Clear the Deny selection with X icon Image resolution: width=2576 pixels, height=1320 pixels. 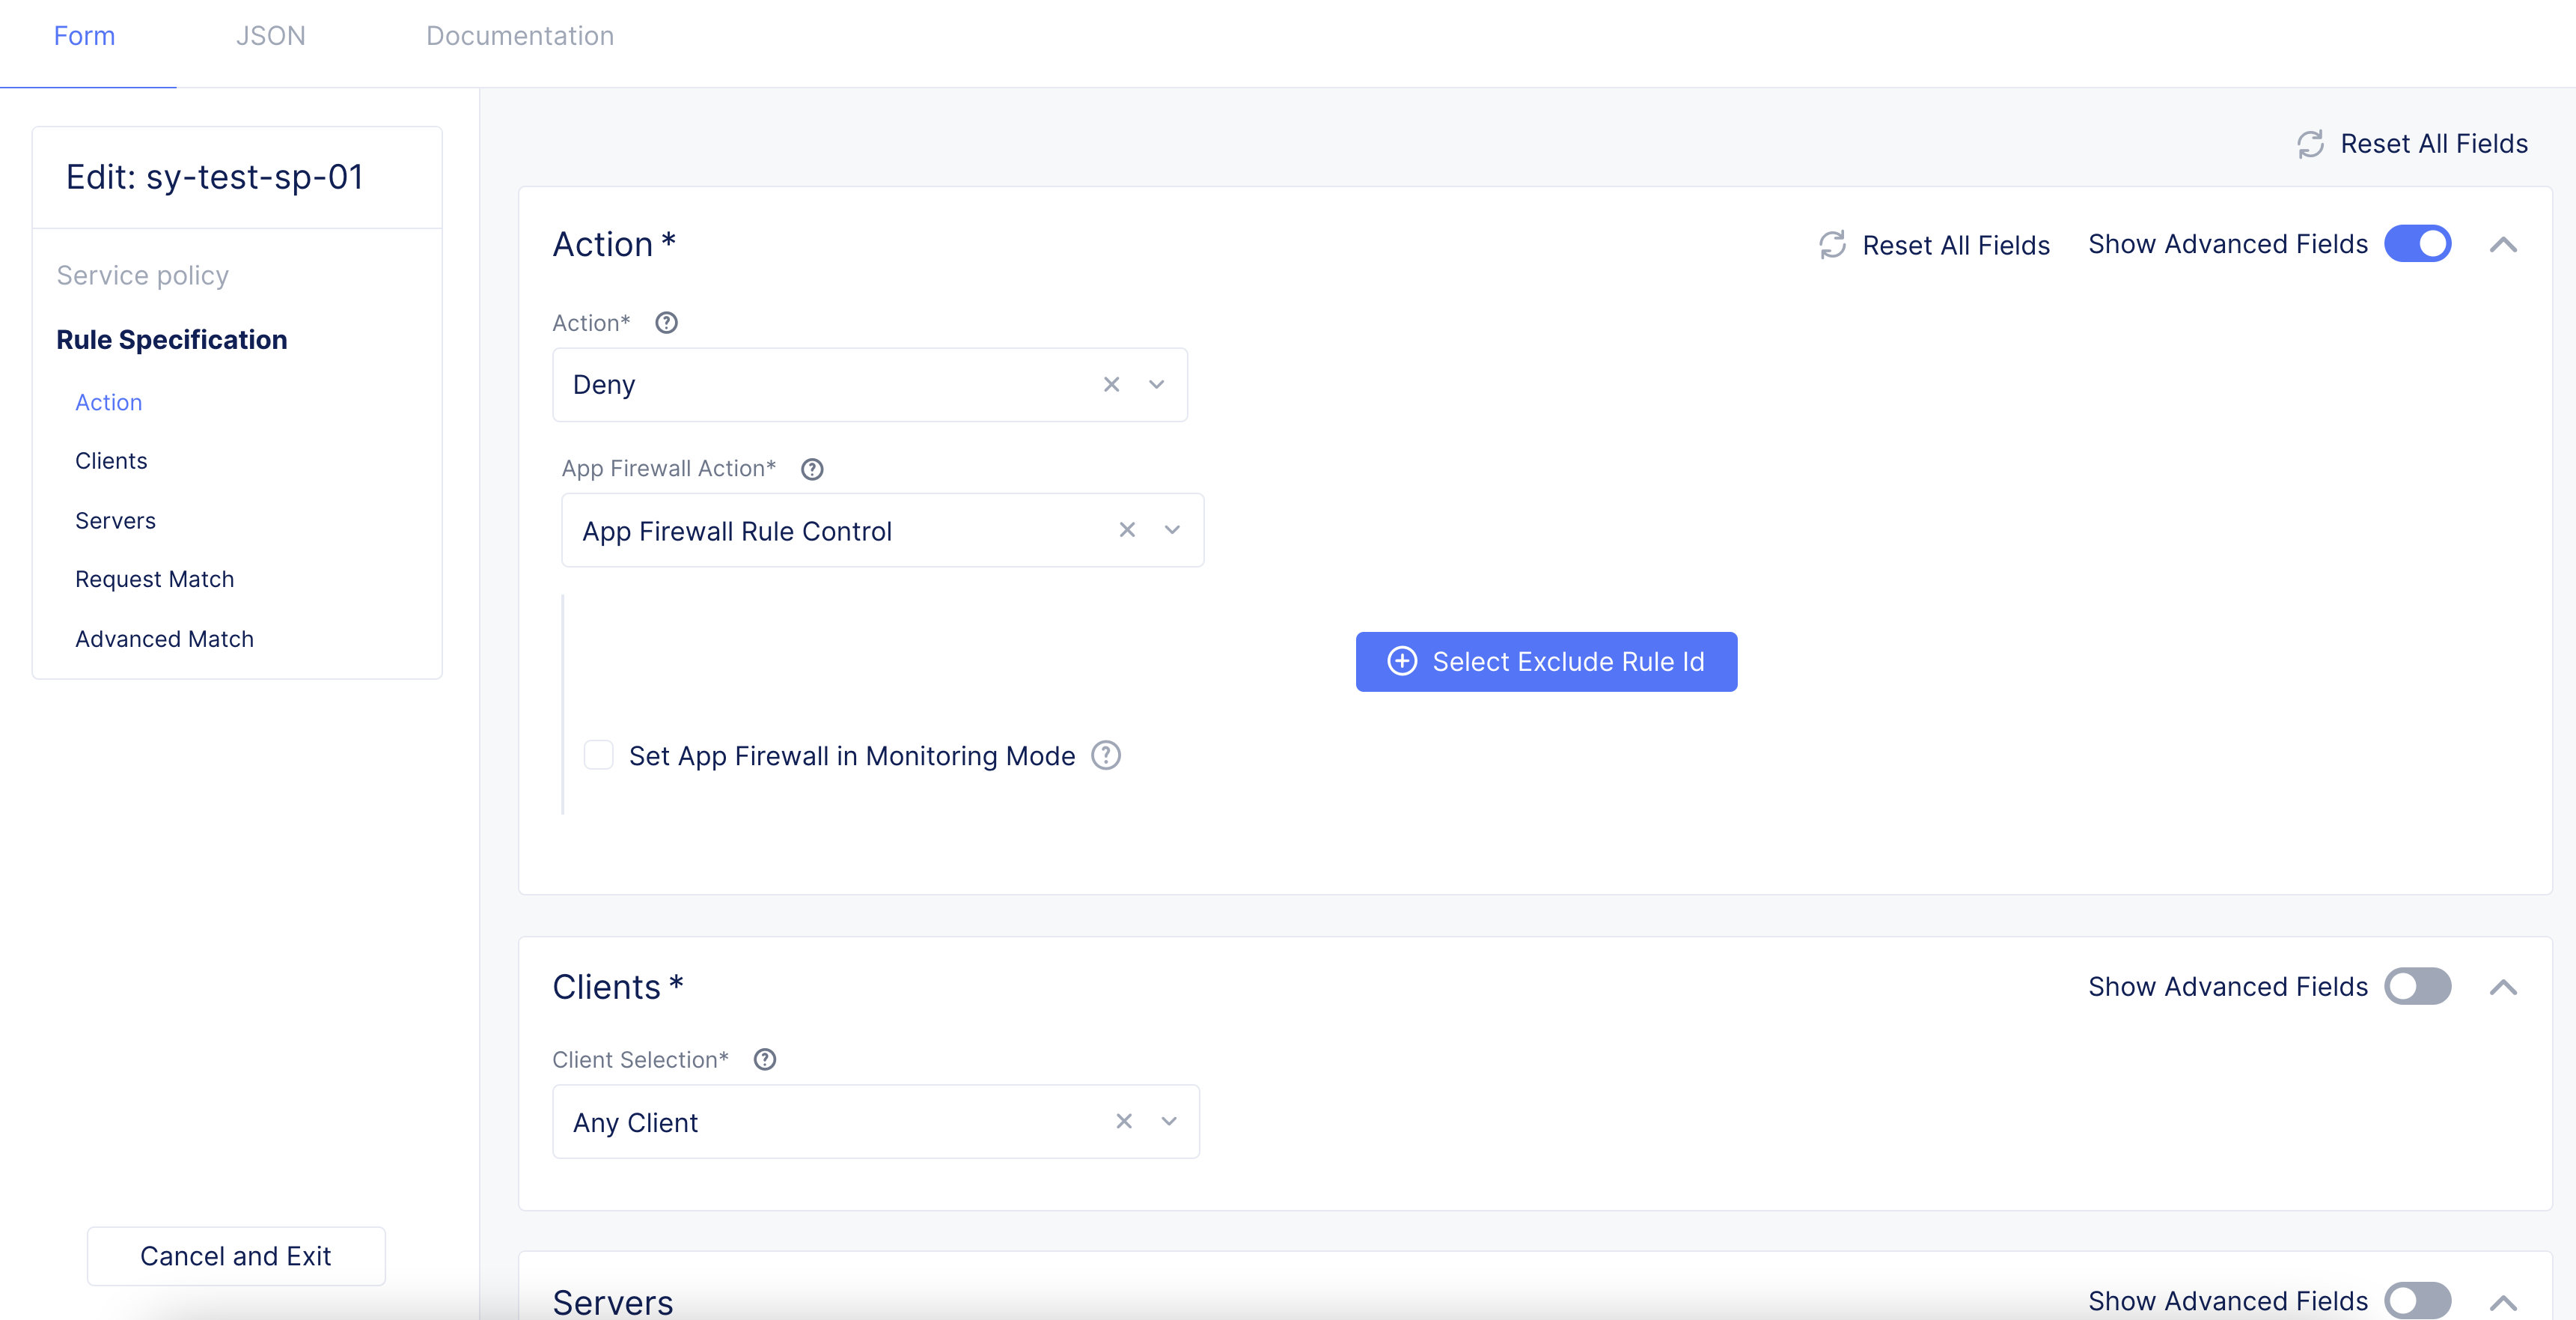[x=1111, y=384]
